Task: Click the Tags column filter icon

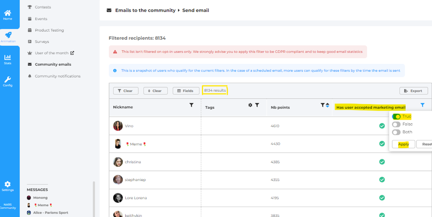Action: point(257,105)
